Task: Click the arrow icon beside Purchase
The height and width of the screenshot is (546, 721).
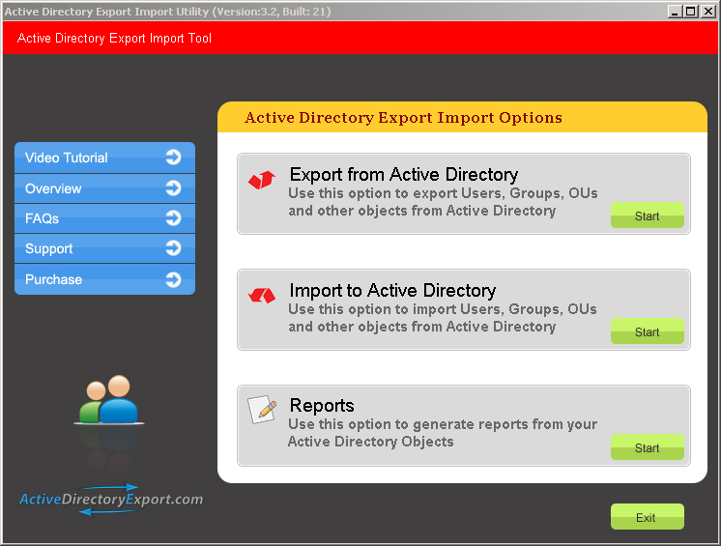Action: pyautogui.click(x=173, y=279)
